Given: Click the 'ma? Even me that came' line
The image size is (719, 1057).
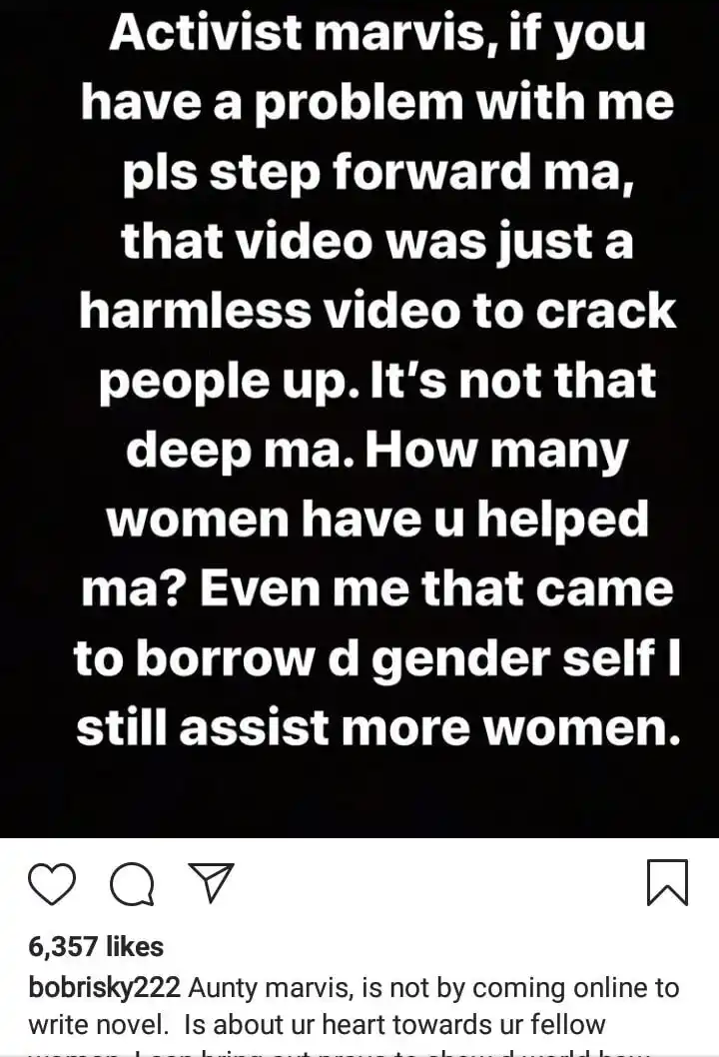Looking at the screenshot, I should (377, 588).
